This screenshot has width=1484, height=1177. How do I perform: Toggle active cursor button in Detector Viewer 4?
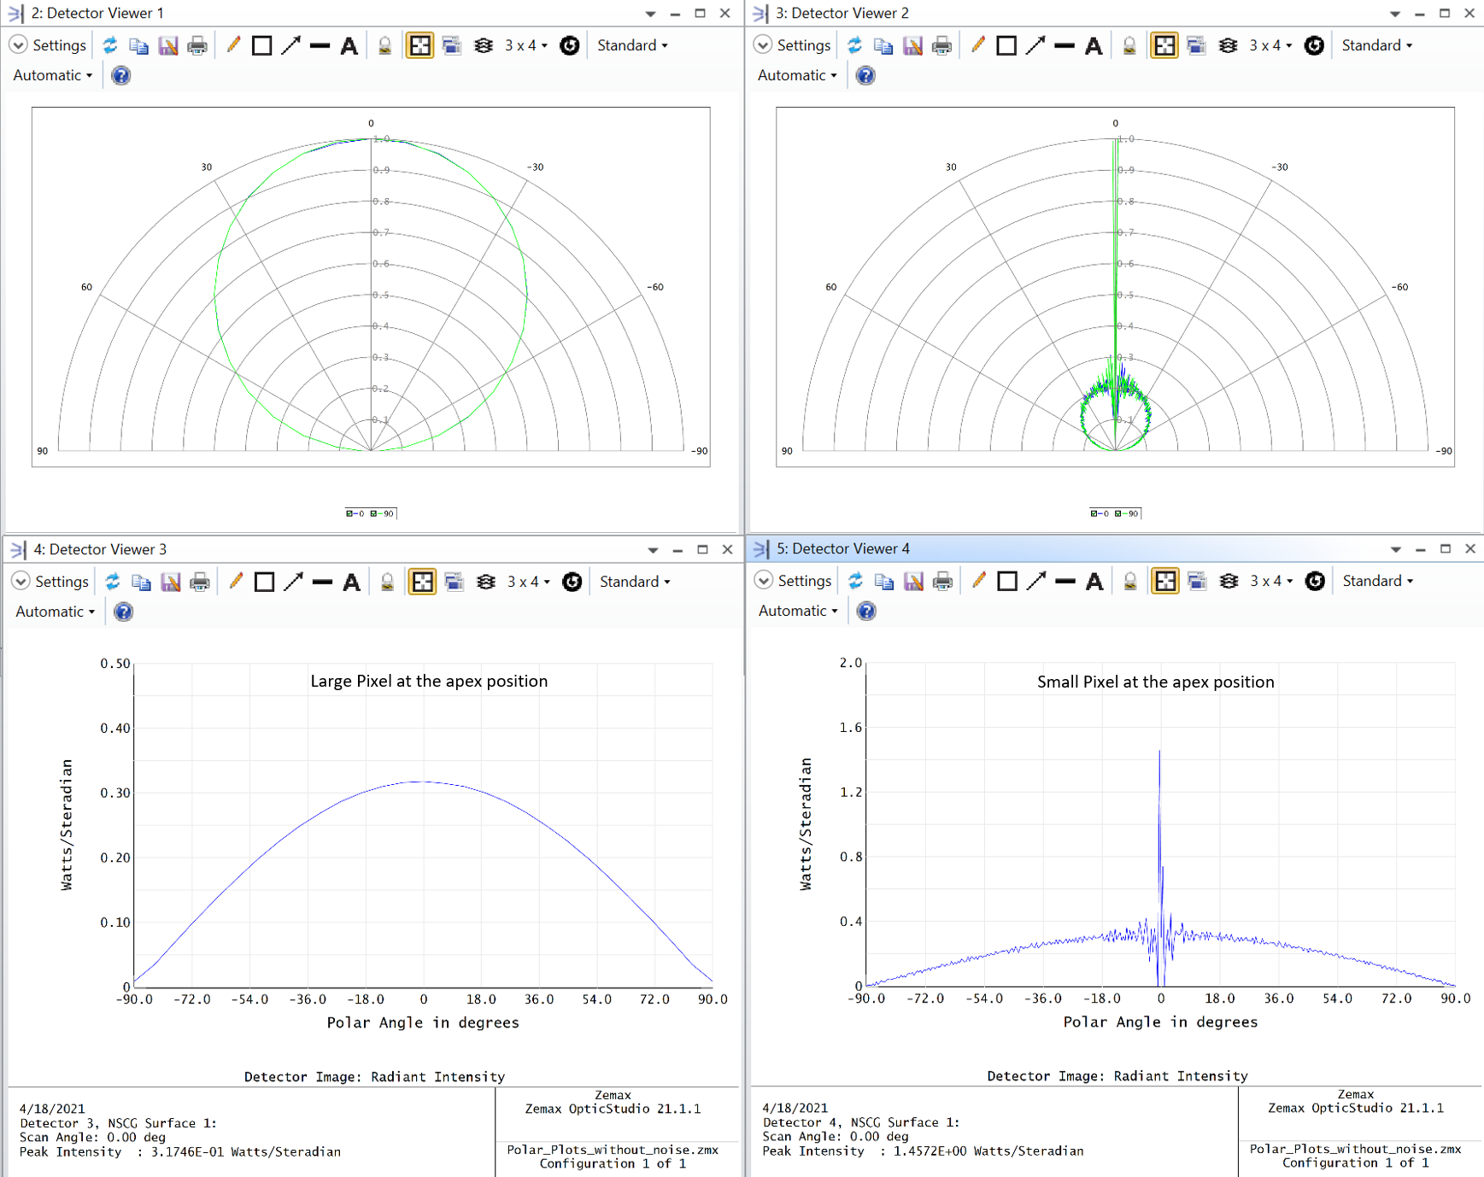click(x=1165, y=581)
